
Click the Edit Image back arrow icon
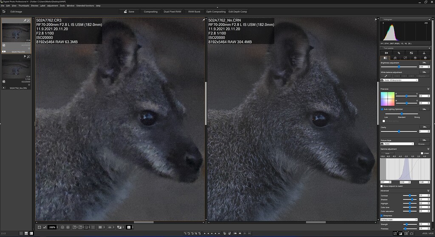click(x=4, y=11)
